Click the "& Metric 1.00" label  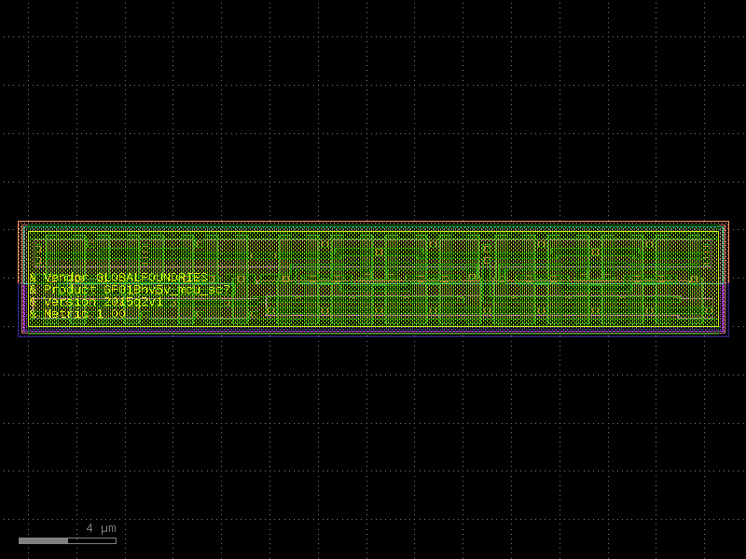coord(77,314)
